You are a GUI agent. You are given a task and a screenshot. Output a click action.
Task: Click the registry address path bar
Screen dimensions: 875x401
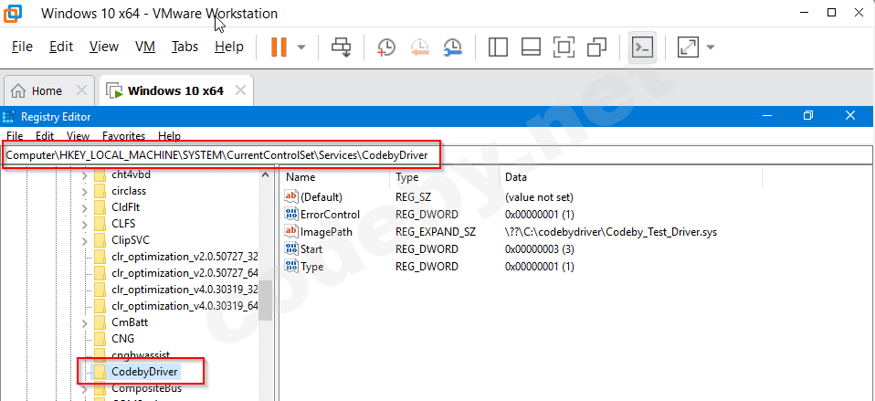(x=548, y=155)
